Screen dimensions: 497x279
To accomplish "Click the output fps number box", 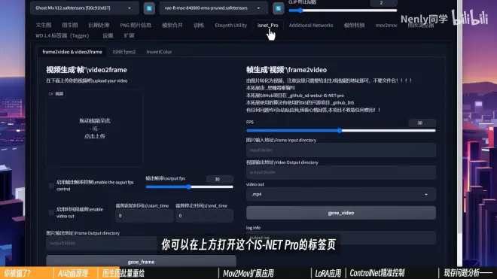I will (219, 179).
